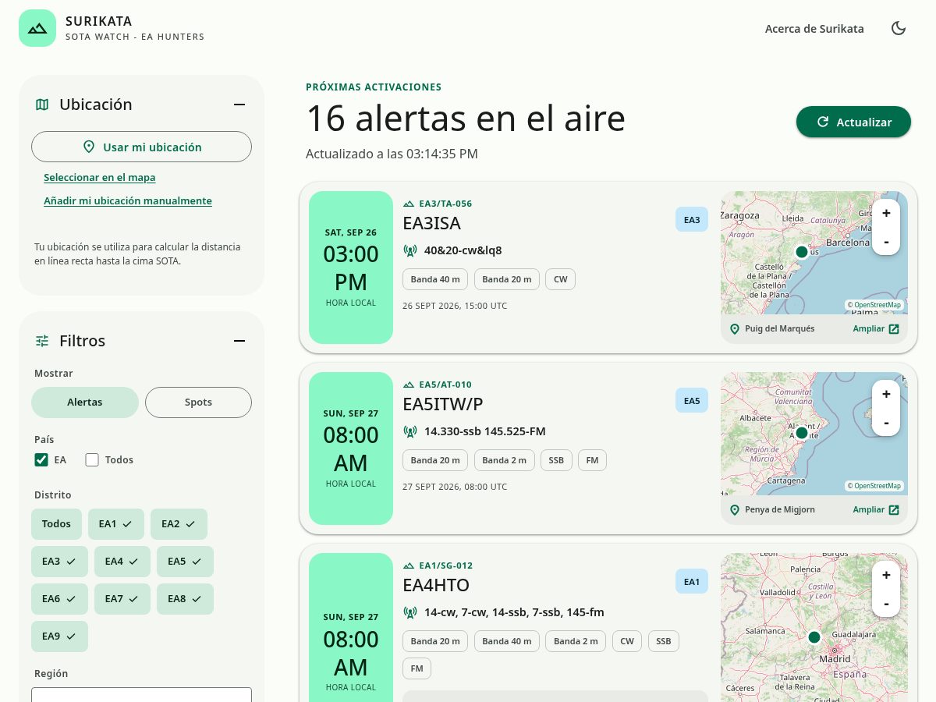Click the Usar mi ubicación button
936x702 pixels.
[x=141, y=147]
